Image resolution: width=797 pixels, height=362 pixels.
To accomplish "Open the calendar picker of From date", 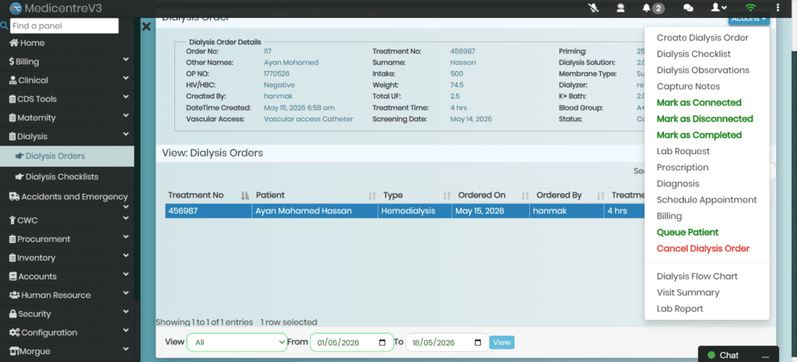I will tap(382, 343).
